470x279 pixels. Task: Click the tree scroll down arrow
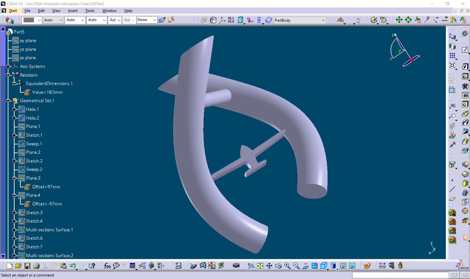3,256
